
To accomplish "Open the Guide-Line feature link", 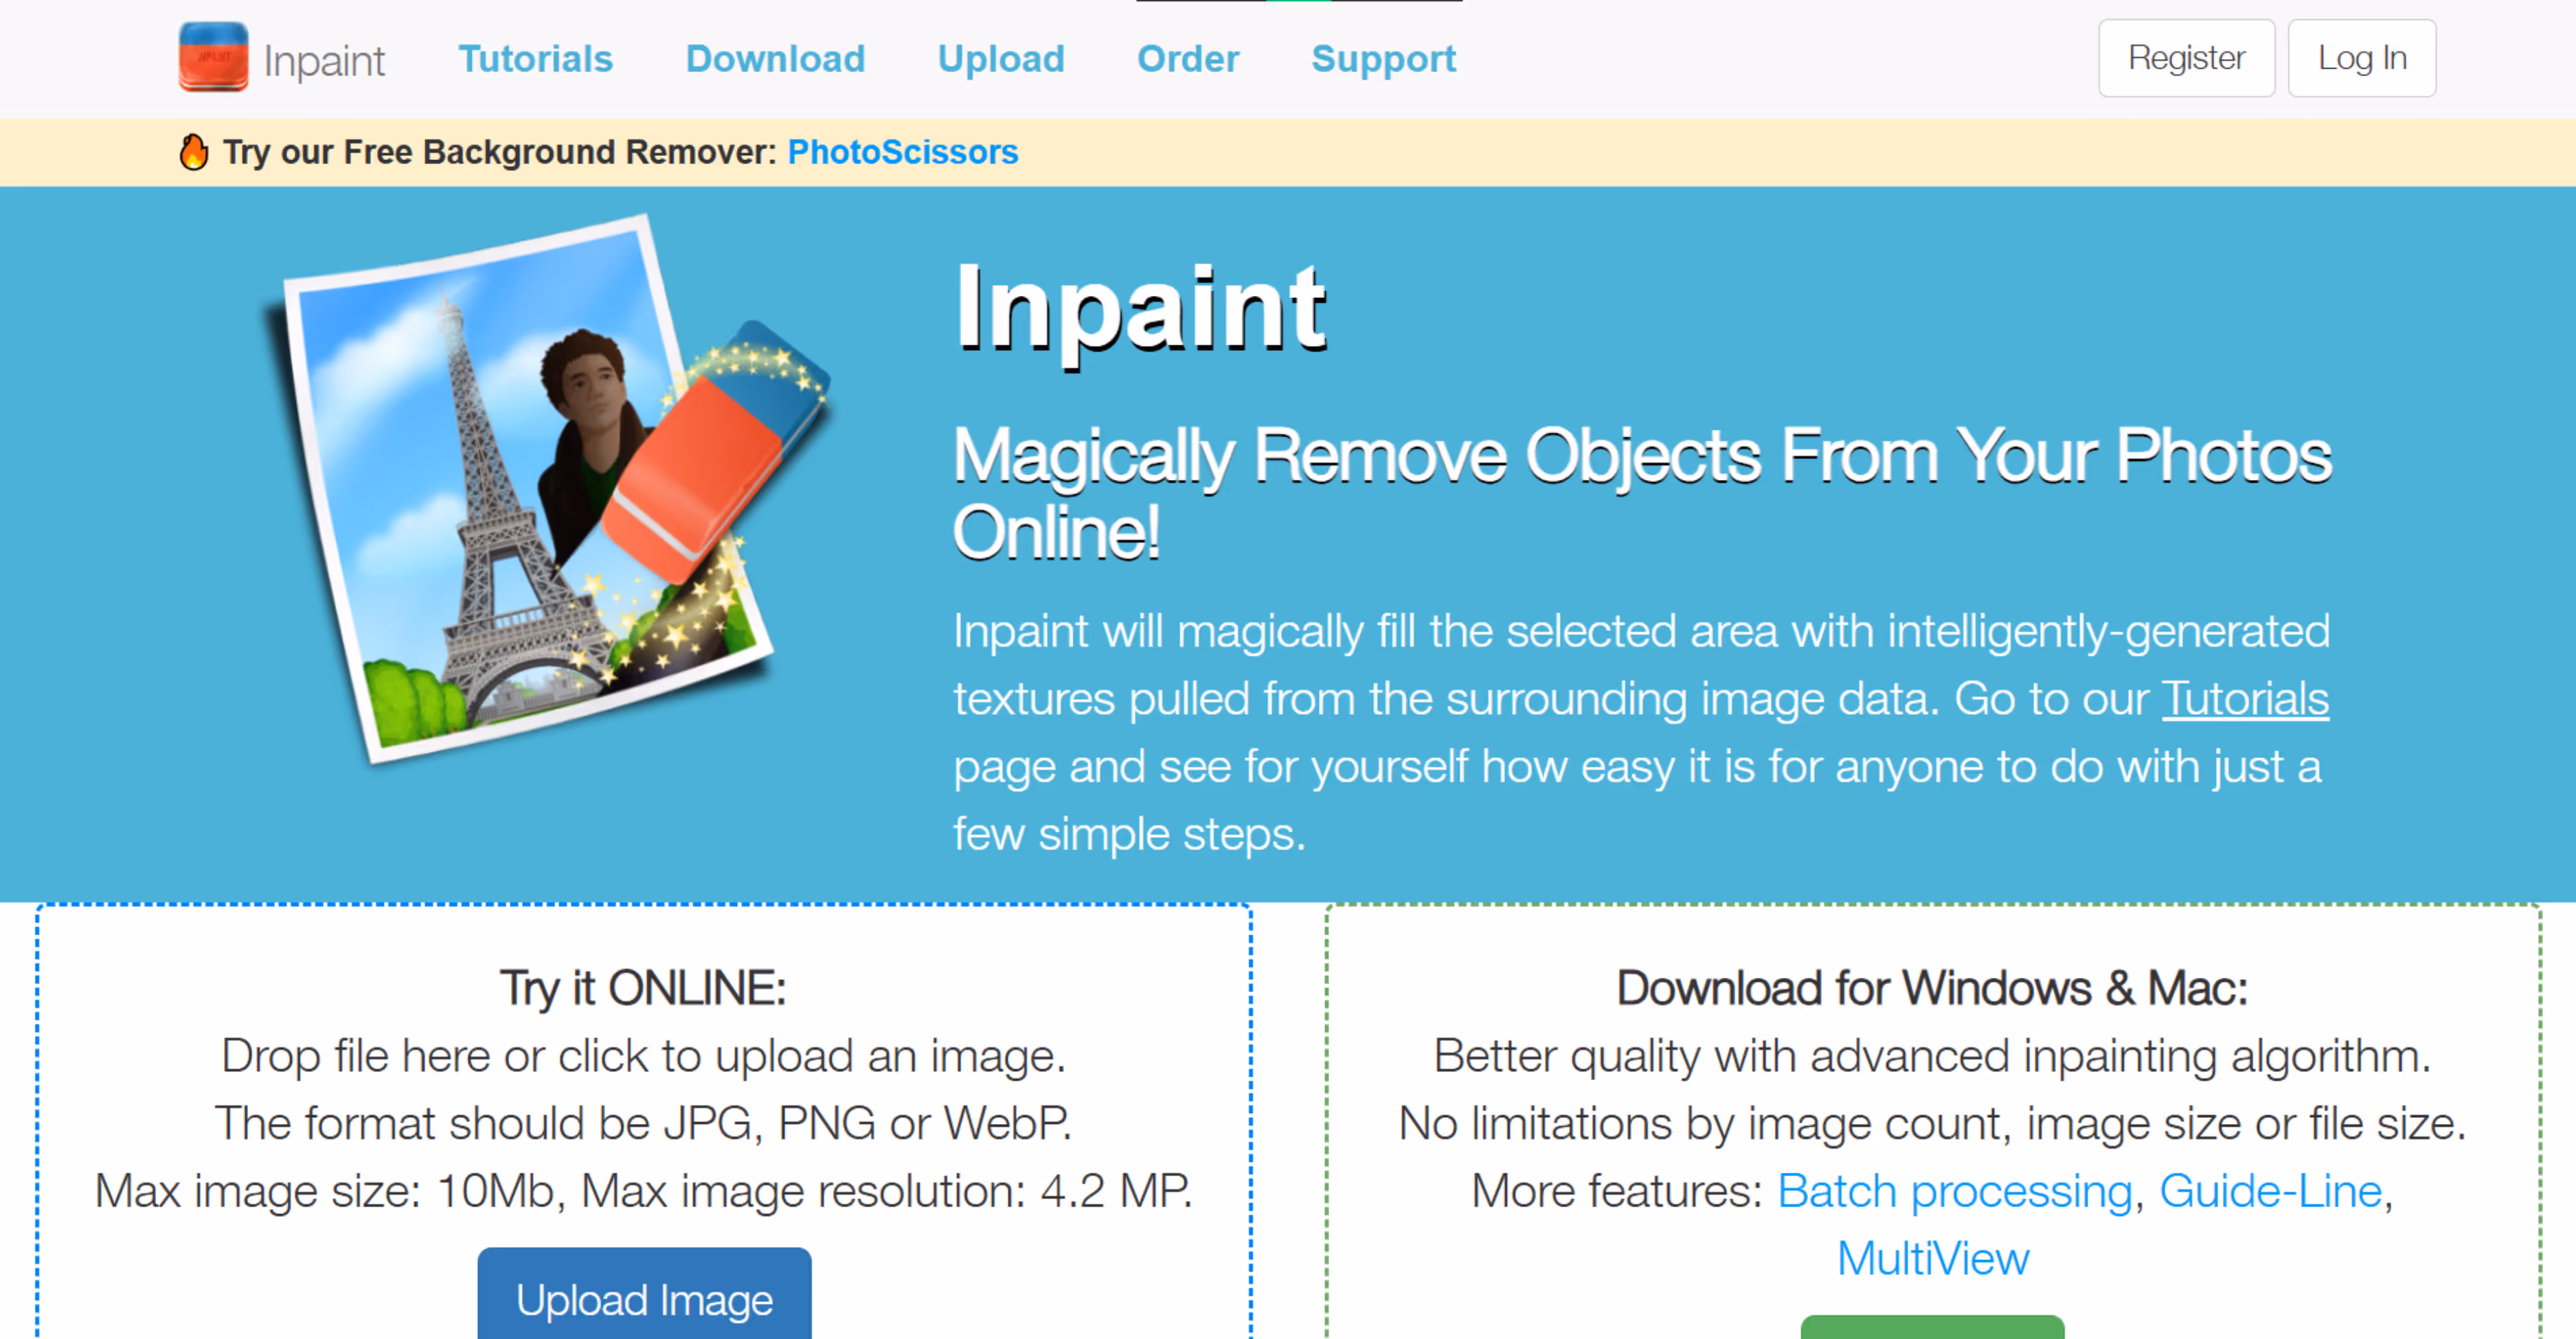I will coord(2270,1191).
